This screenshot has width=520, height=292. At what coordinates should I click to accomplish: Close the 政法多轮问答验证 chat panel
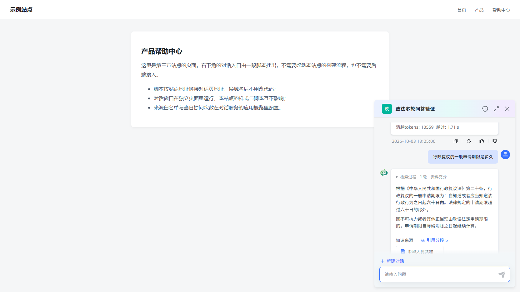tap(507, 109)
